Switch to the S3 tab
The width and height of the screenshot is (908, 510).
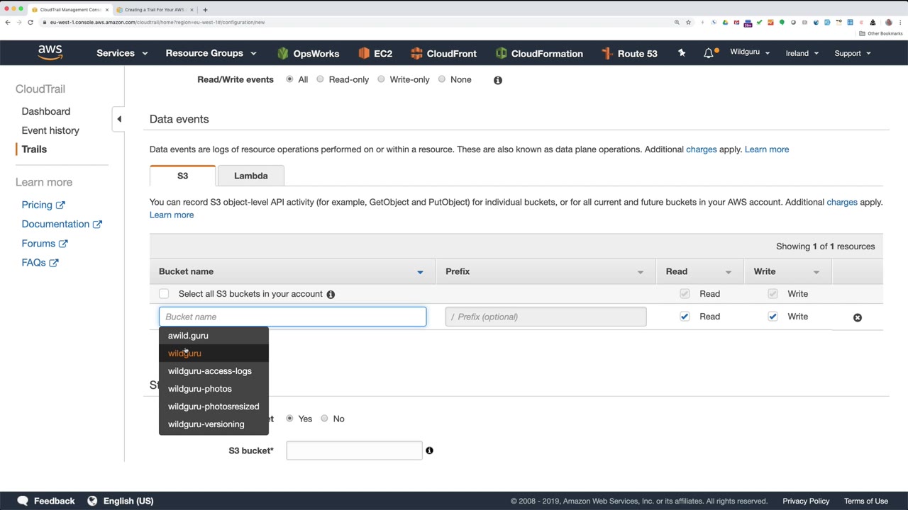point(182,176)
